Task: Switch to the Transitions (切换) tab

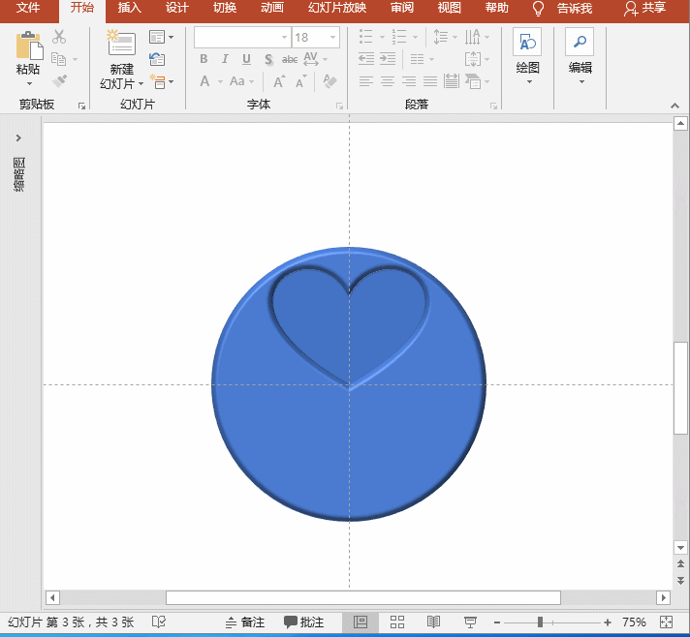Action: click(225, 8)
